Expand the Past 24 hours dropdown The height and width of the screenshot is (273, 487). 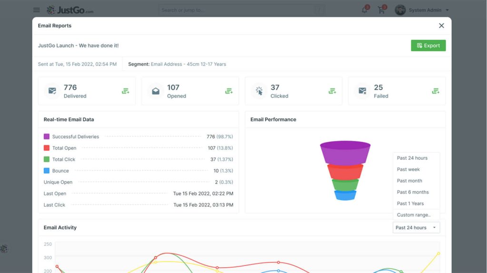416,228
